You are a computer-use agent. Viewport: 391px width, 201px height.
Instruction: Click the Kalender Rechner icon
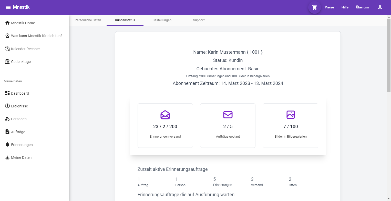pos(7,49)
